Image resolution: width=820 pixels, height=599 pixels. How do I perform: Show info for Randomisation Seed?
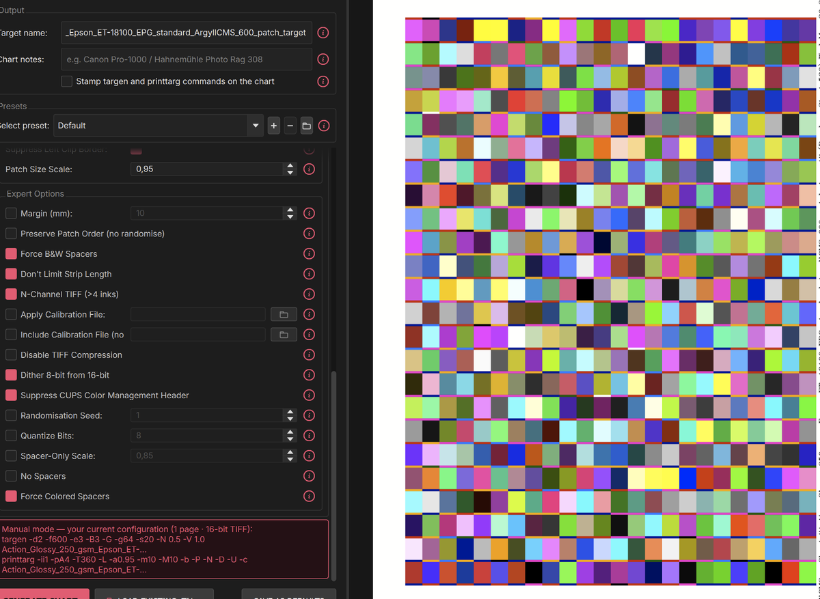click(x=309, y=415)
